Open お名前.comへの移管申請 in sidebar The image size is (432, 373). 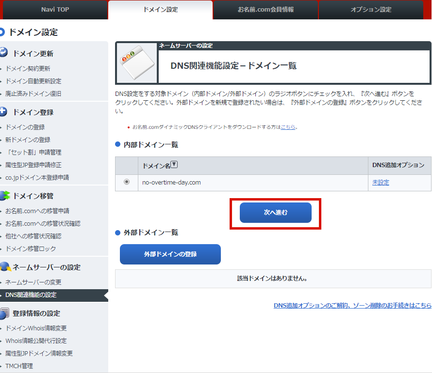tap(37, 211)
